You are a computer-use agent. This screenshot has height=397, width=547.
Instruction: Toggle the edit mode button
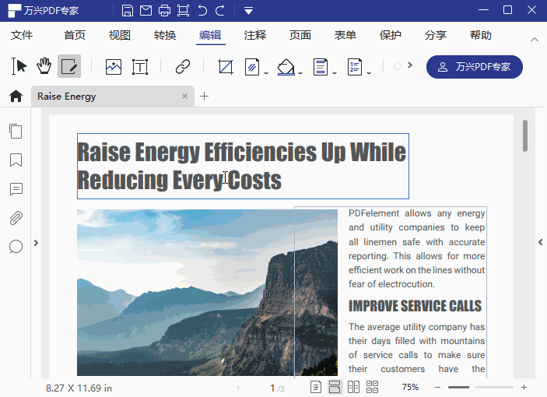click(69, 66)
